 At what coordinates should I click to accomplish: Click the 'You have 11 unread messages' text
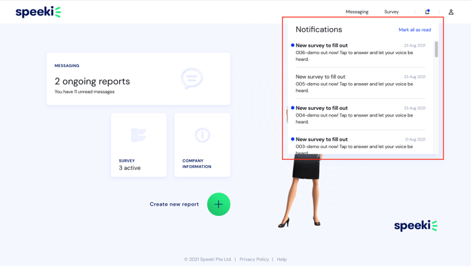coord(84,92)
